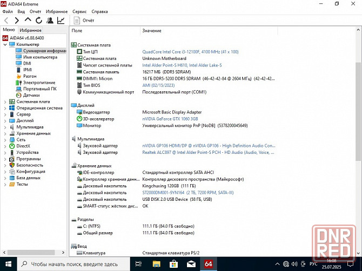Screen dimensions: 362x271
Task: Click the main panel vertical scrollbar thumb
Action: 358,112
